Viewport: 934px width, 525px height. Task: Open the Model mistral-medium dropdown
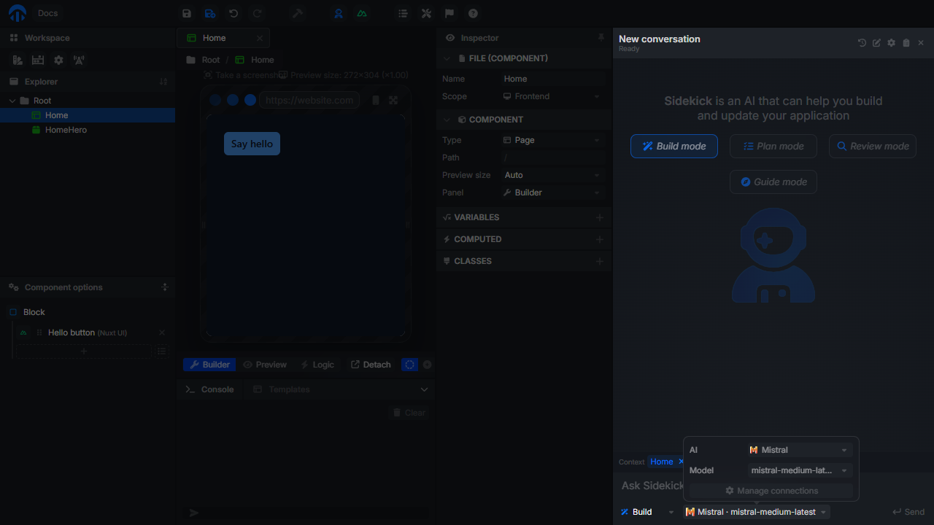coord(800,470)
